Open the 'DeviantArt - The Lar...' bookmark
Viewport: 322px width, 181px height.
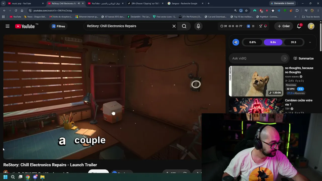139,17
